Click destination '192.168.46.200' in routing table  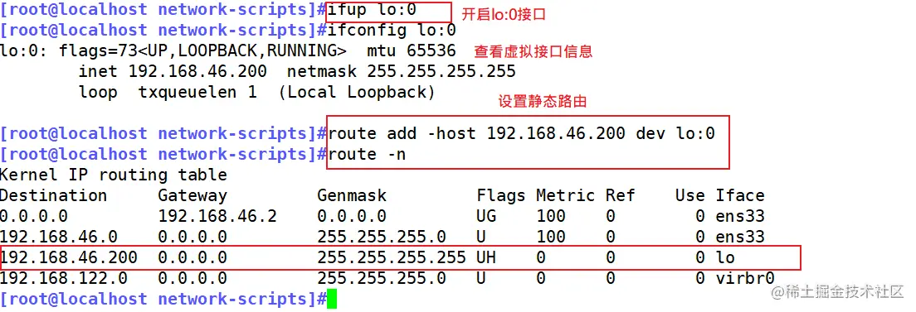click(68, 257)
